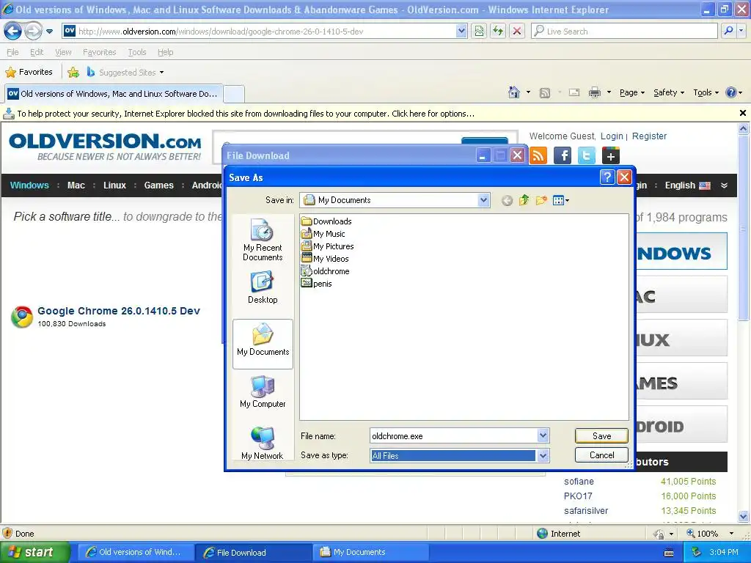The image size is (751, 563).
Task: Open the Save as type dropdown
Action: click(x=543, y=456)
